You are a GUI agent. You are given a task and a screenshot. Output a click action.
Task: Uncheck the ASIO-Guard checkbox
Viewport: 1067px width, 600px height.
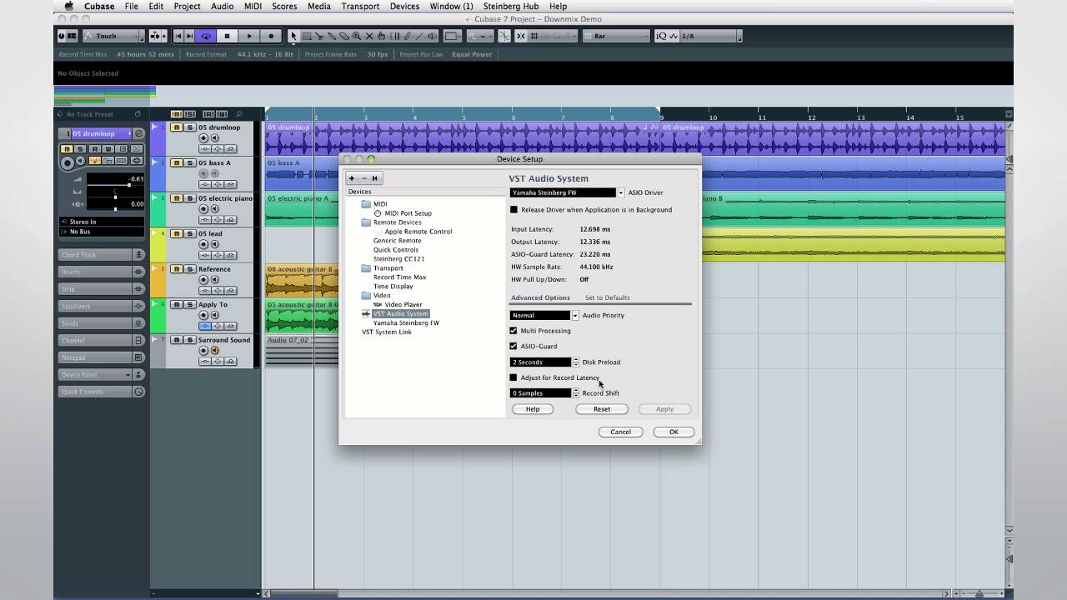click(x=513, y=346)
